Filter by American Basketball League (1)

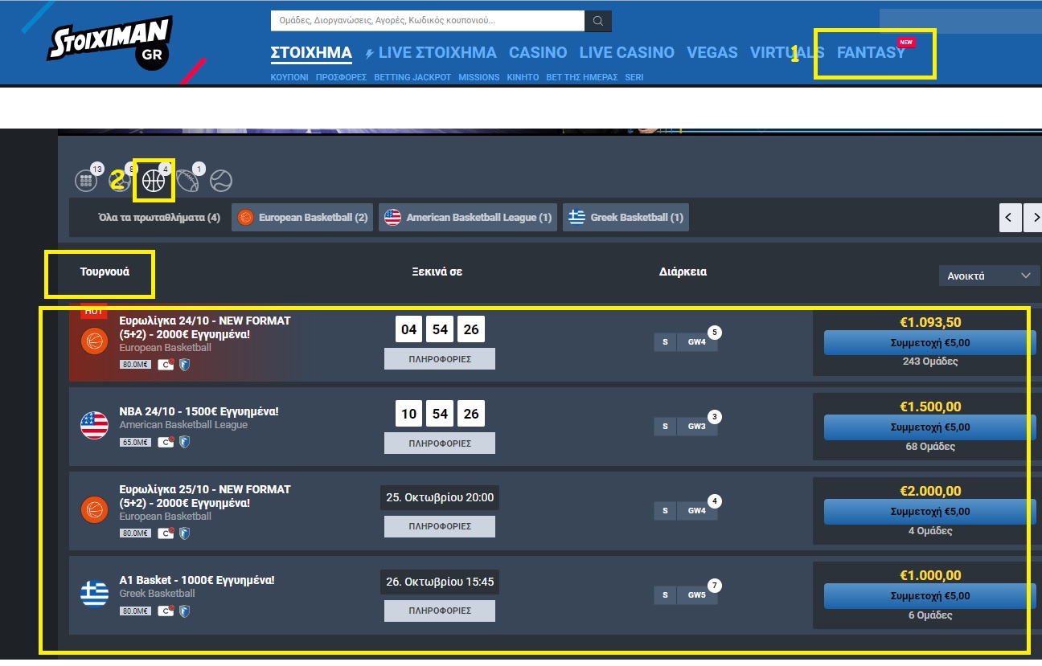[468, 218]
